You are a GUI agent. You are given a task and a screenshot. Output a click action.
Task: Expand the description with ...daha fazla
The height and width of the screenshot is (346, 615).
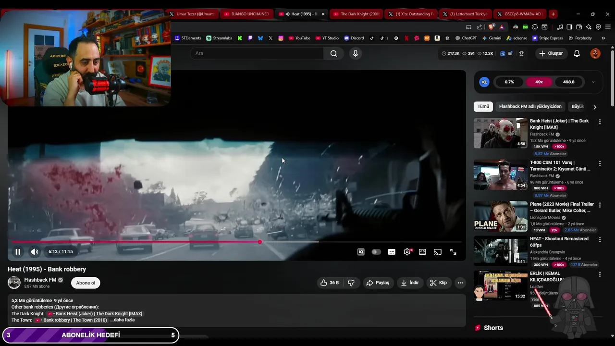[123, 320]
